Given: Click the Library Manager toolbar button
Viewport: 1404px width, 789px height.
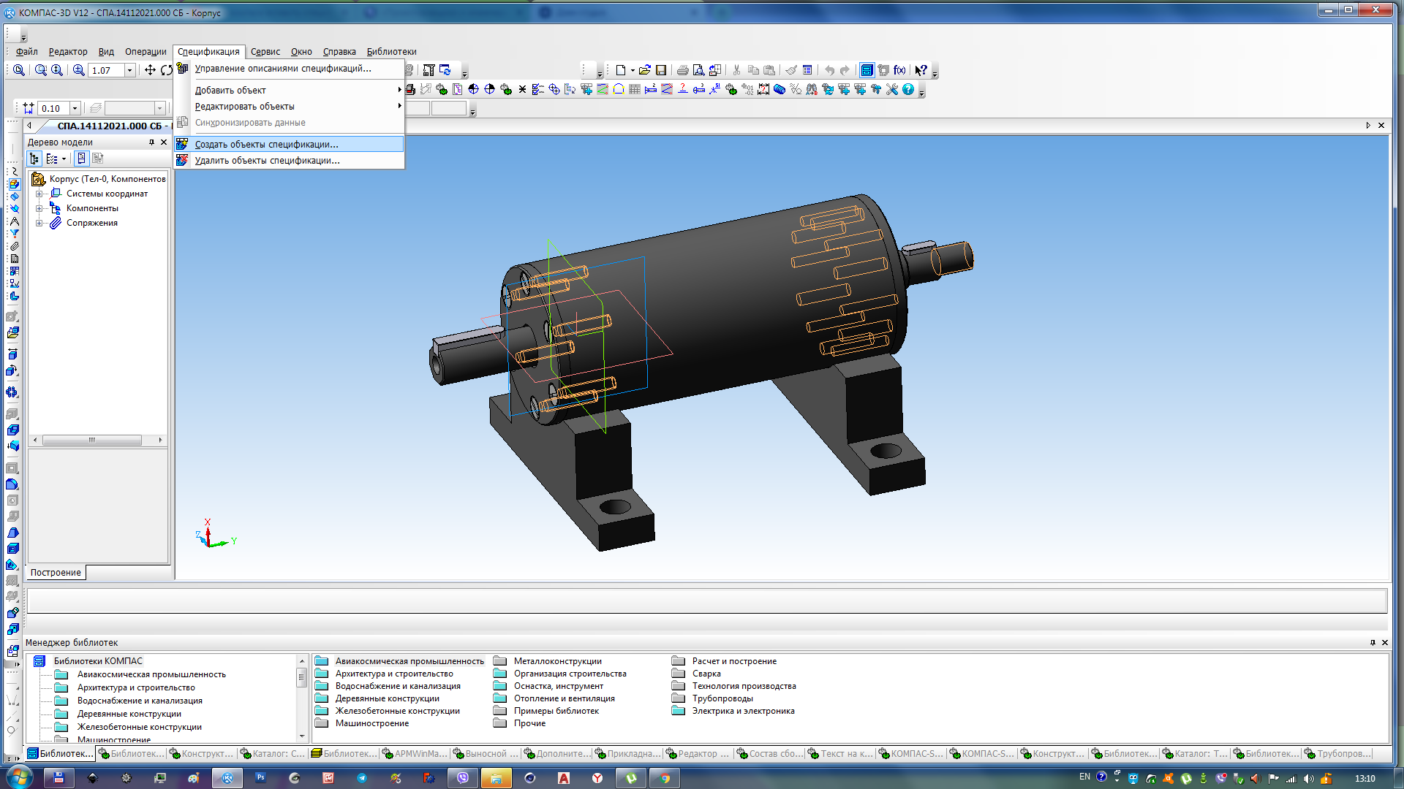Looking at the screenshot, I should 867,70.
